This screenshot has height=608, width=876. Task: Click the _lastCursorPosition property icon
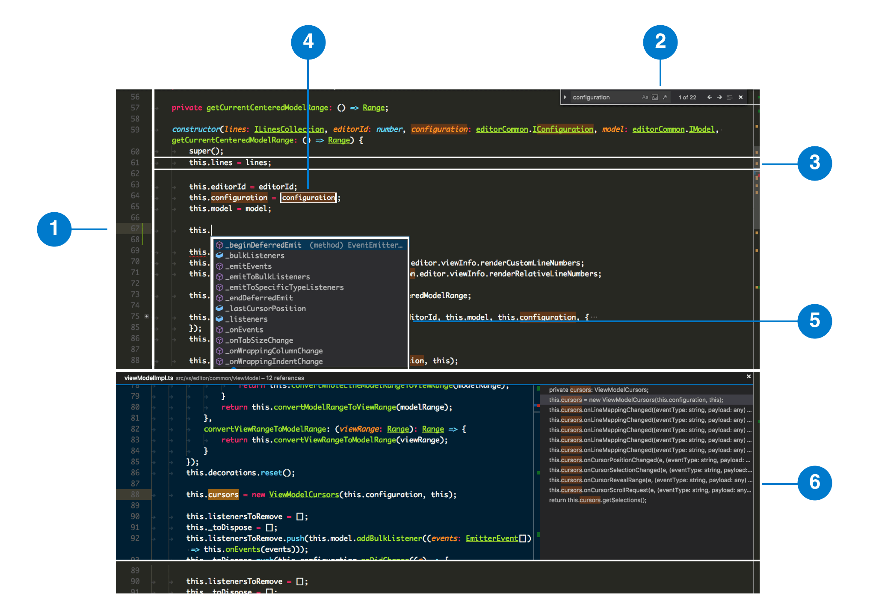[219, 308]
